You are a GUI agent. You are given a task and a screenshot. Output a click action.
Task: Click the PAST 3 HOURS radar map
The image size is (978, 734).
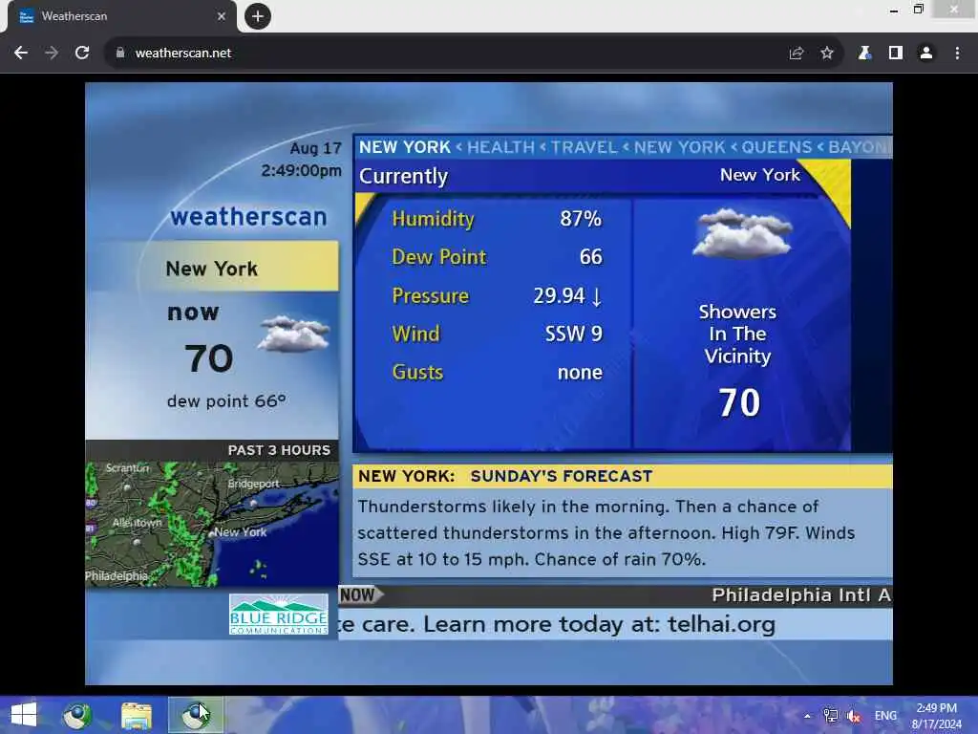pos(212,524)
